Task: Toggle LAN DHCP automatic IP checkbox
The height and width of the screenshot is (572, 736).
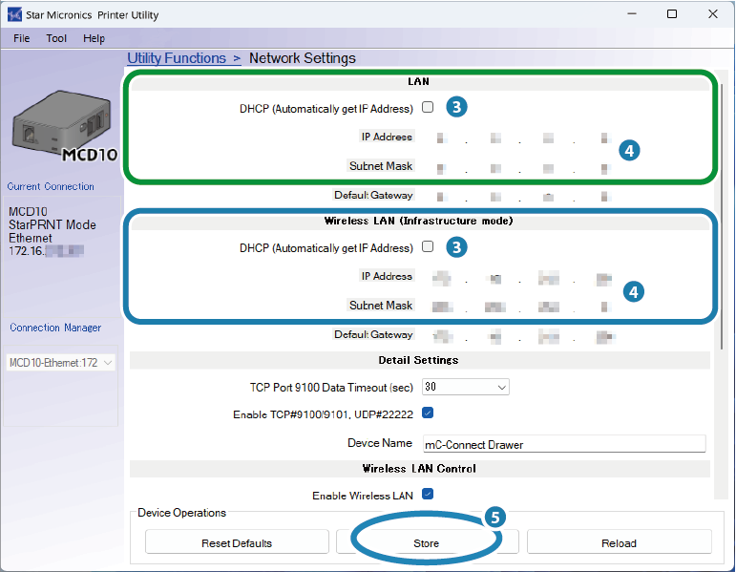Action: pos(428,108)
